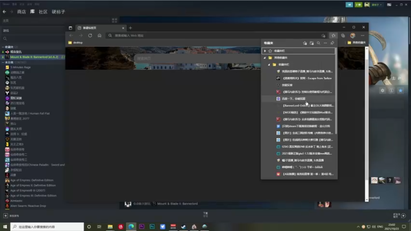
Task: Select Mount & Blade II: Bannerlord in library
Action: [x=33, y=57]
